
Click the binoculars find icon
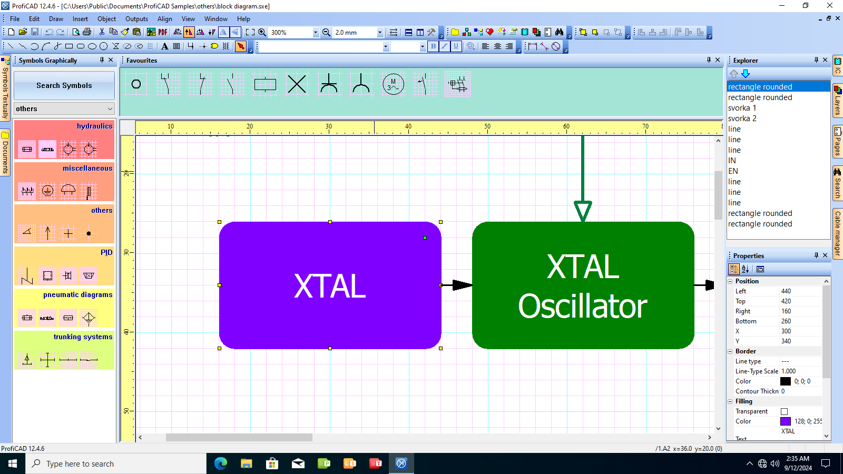coord(560,32)
